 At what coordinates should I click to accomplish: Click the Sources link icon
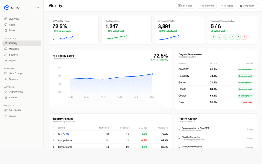(x=6, y=55)
